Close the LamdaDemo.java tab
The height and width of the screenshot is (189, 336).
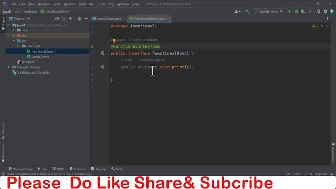[124, 19]
